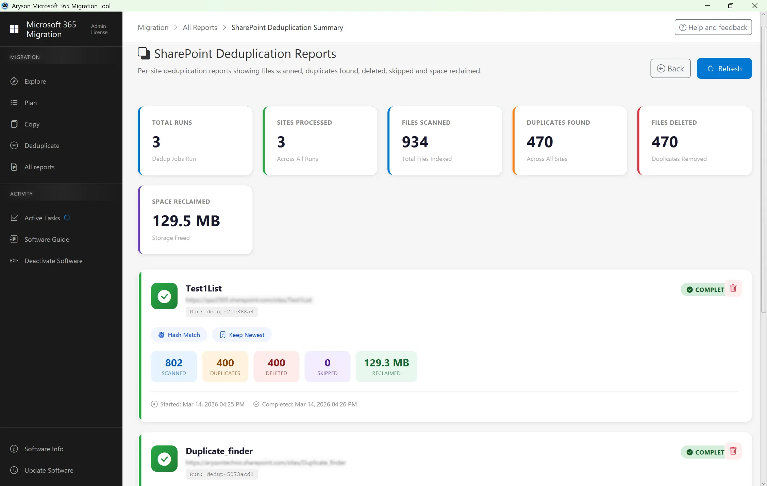The width and height of the screenshot is (767, 486).
Task: Open Help and feedback
Action: (x=713, y=27)
